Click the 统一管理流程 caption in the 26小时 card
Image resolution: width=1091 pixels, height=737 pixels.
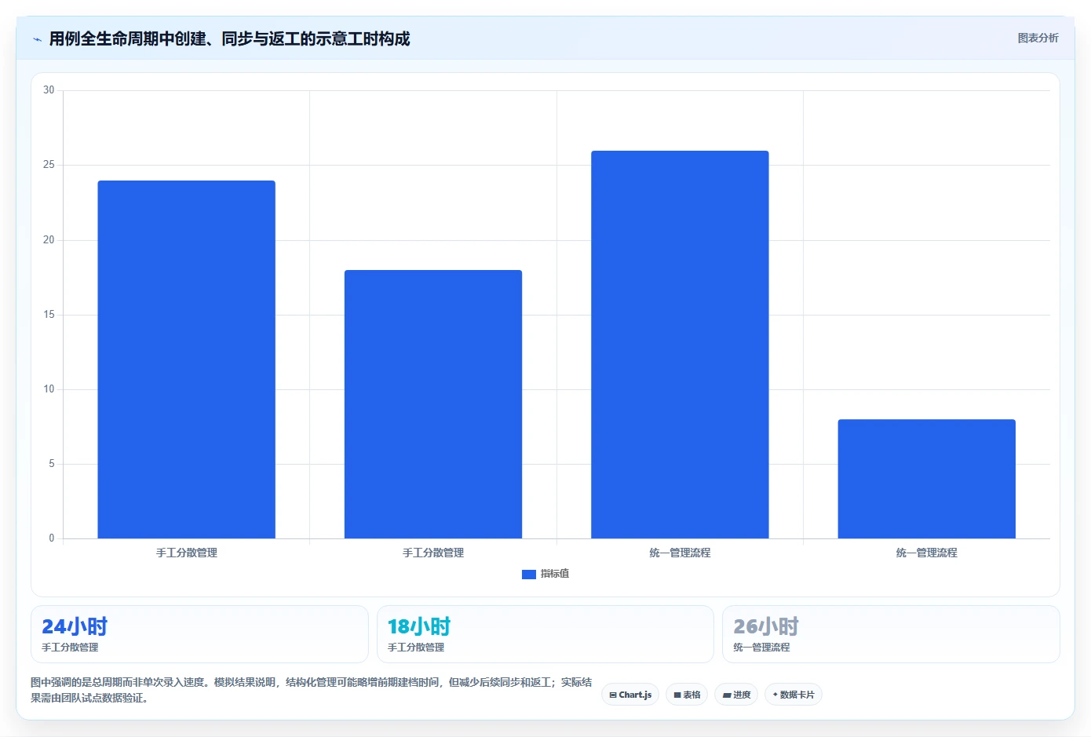pyautogui.click(x=761, y=648)
